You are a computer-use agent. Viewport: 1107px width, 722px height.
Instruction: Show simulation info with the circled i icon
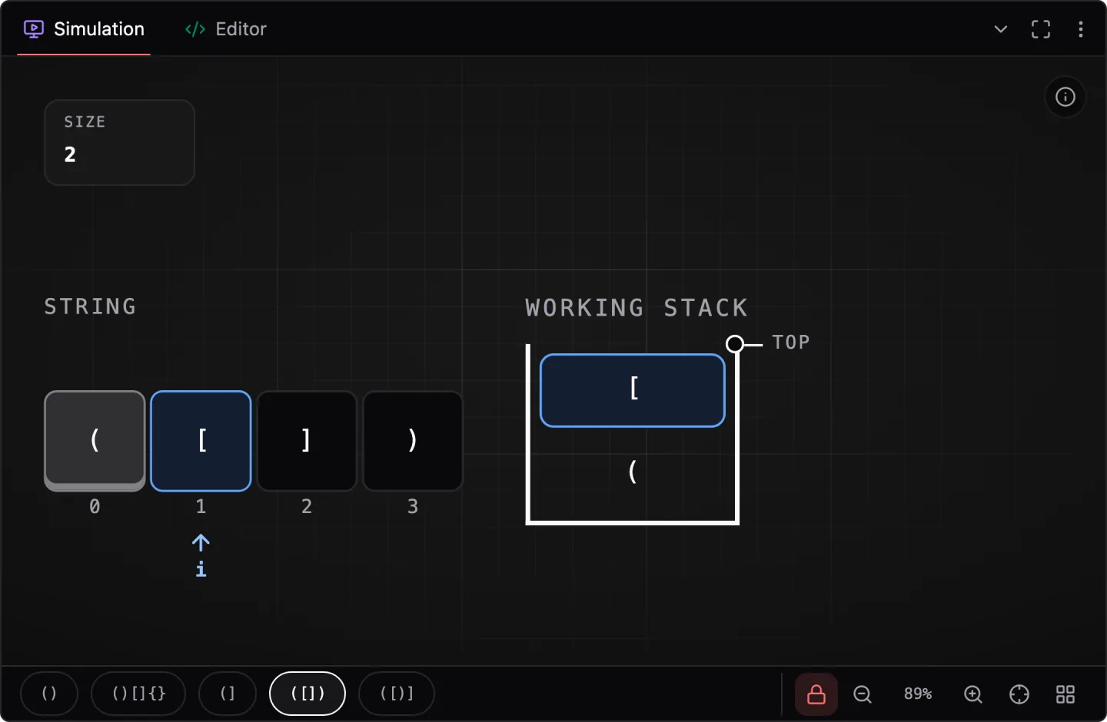[1065, 97]
